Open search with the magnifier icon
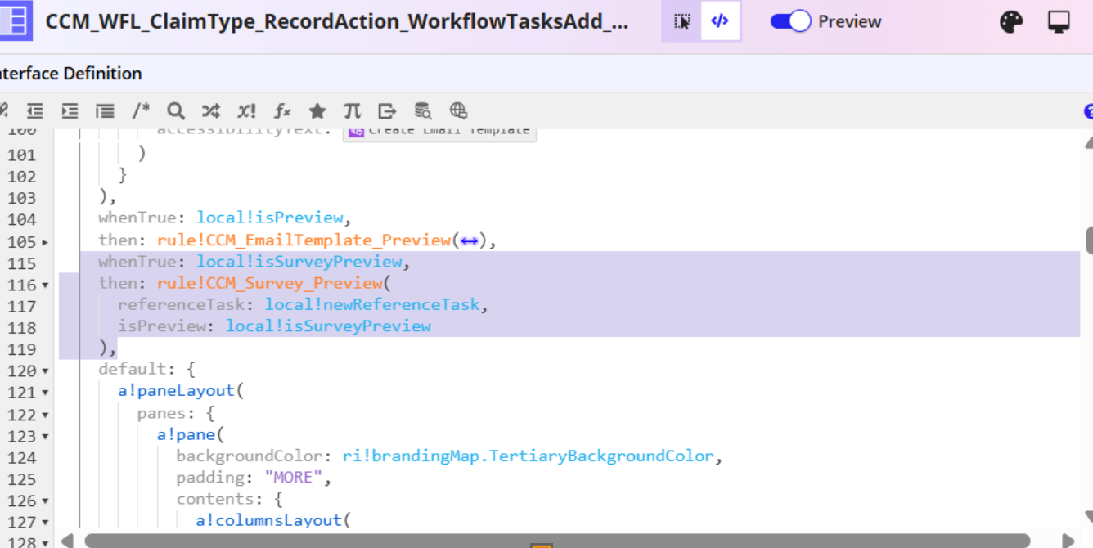Viewport: 1093px width, 548px height. (176, 110)
